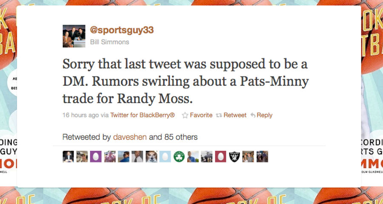Open the Twitter for BlackBerry link
The width and height of the screenshot is (383, 204).
(143, 115)
